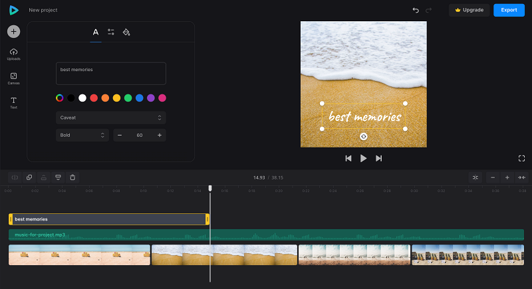Click the right trim handle of text clip

[x=207, y=219]
